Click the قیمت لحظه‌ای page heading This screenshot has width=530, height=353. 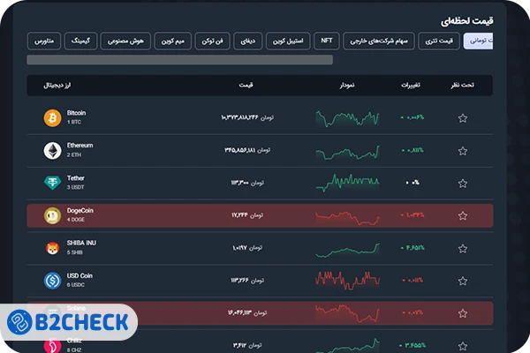point(467,21)
